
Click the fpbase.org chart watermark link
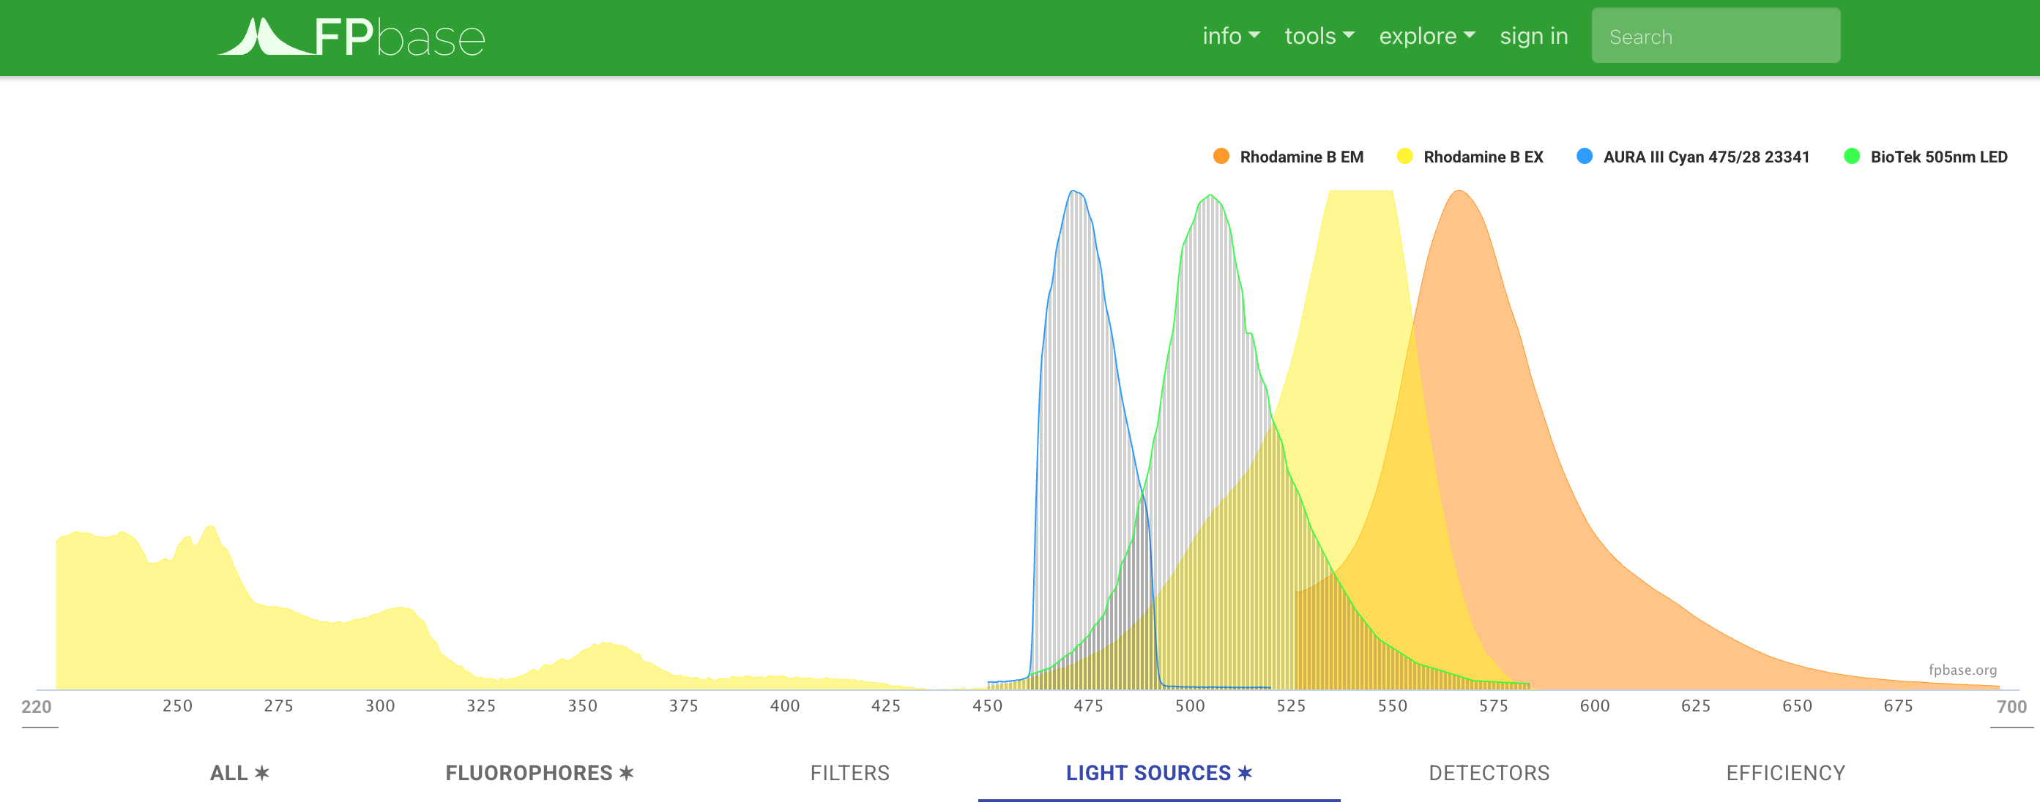tap(1962, 670)
